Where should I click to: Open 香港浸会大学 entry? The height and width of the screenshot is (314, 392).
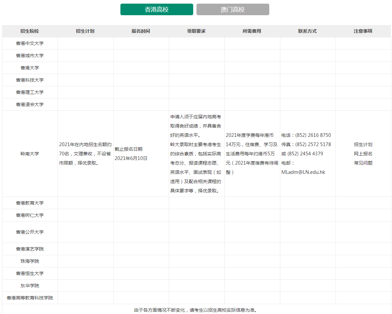click(x=30, y=105)
